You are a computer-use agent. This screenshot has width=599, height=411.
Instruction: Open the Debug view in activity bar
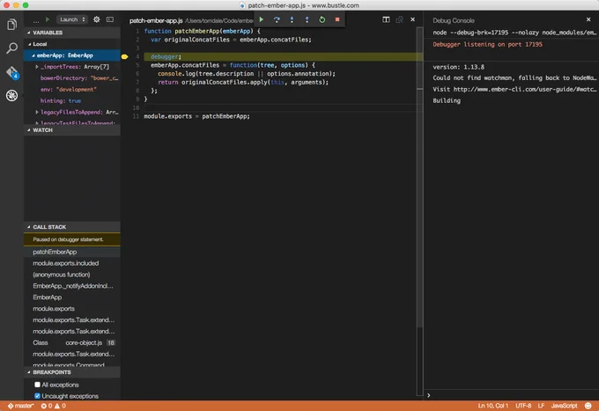(11, 95)
